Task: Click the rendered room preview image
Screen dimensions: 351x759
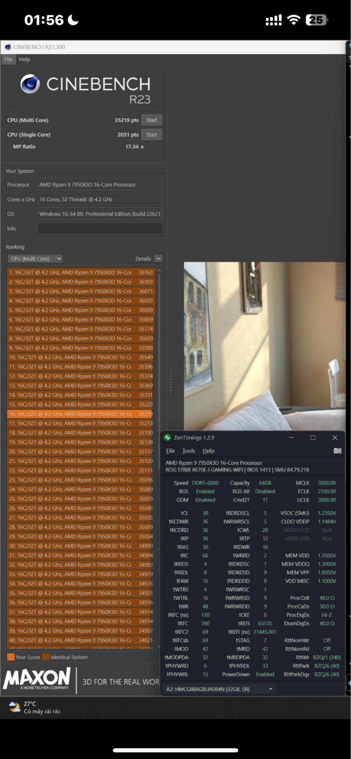Action: click(264, 346)
